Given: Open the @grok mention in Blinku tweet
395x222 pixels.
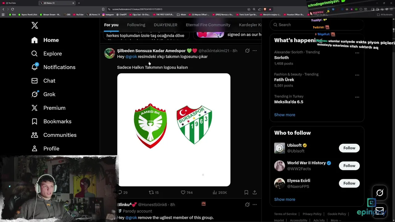Looking at the screenshot, I should coord(131,218).
